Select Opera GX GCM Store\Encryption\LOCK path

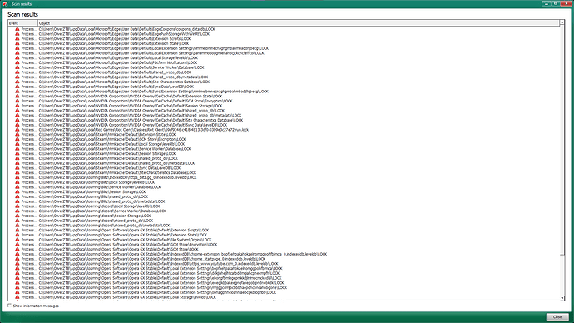[128, 244]
